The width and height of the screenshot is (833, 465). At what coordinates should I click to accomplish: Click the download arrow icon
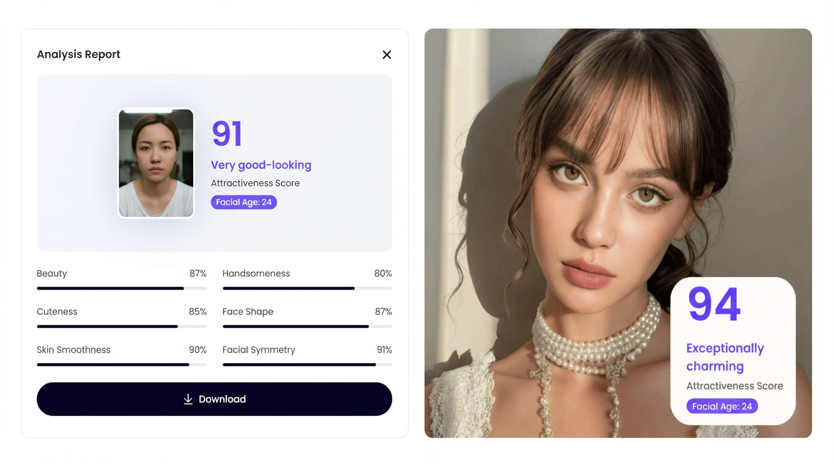click(x=188, y=399)
